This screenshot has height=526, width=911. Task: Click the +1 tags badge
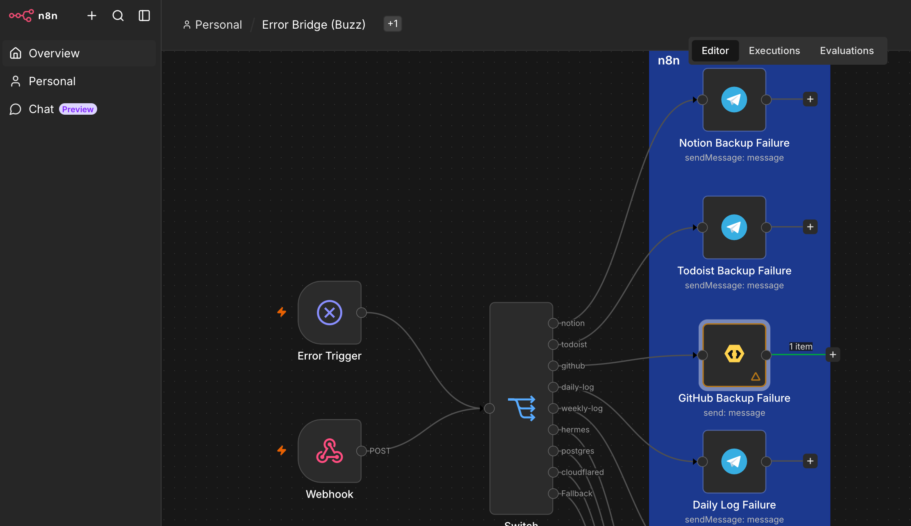[x=393, y=24]
